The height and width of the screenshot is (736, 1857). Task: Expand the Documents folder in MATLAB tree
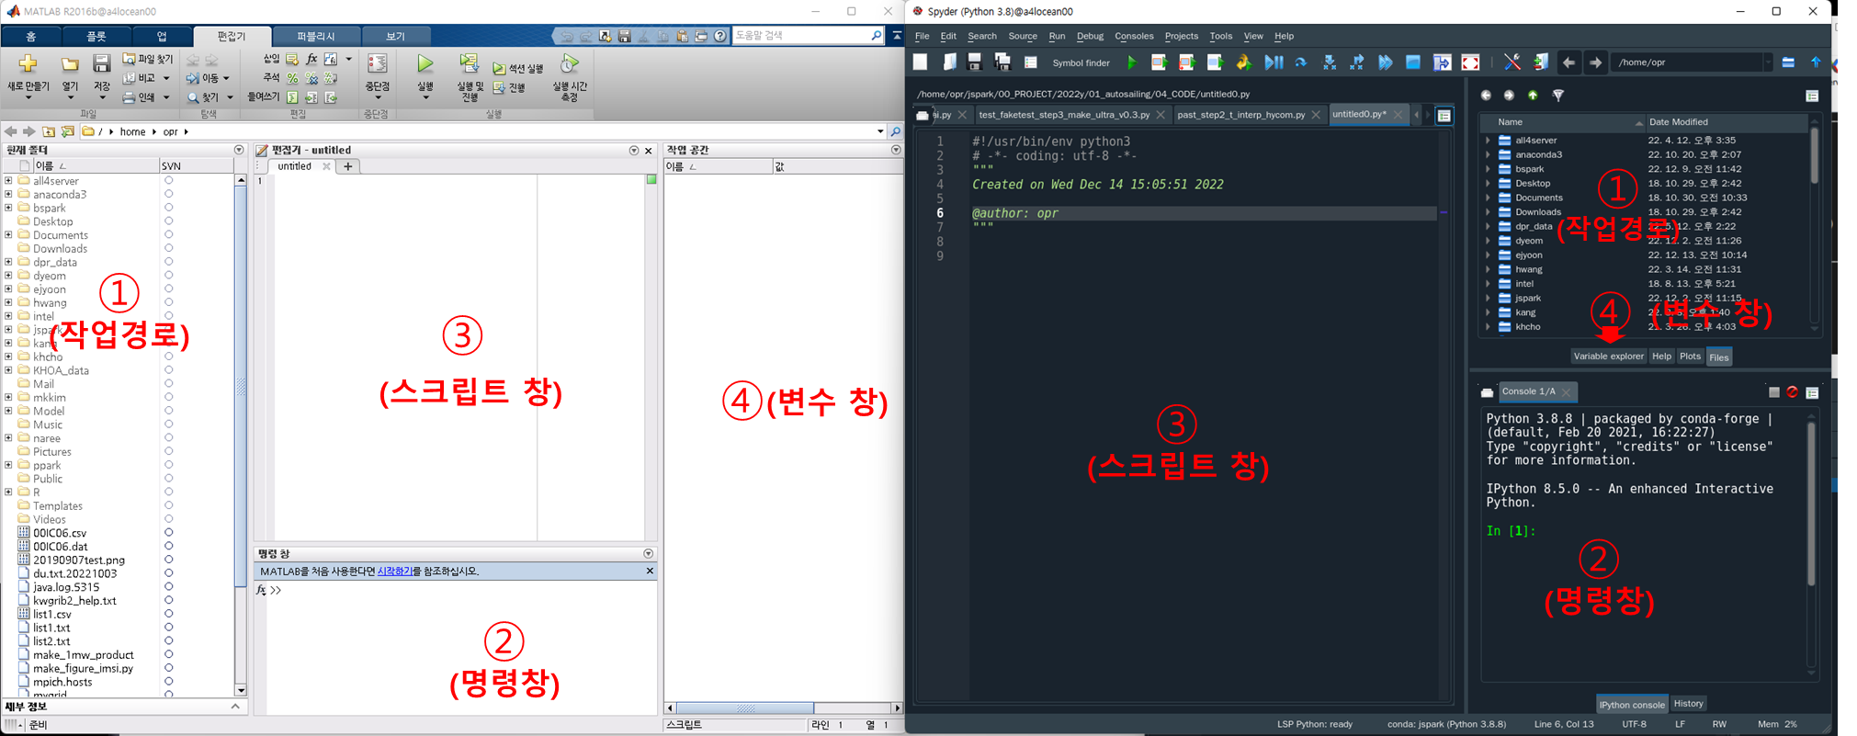pos(8,235)
